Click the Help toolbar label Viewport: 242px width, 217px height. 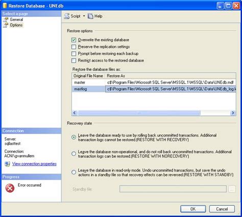click(x=99, y=16)
